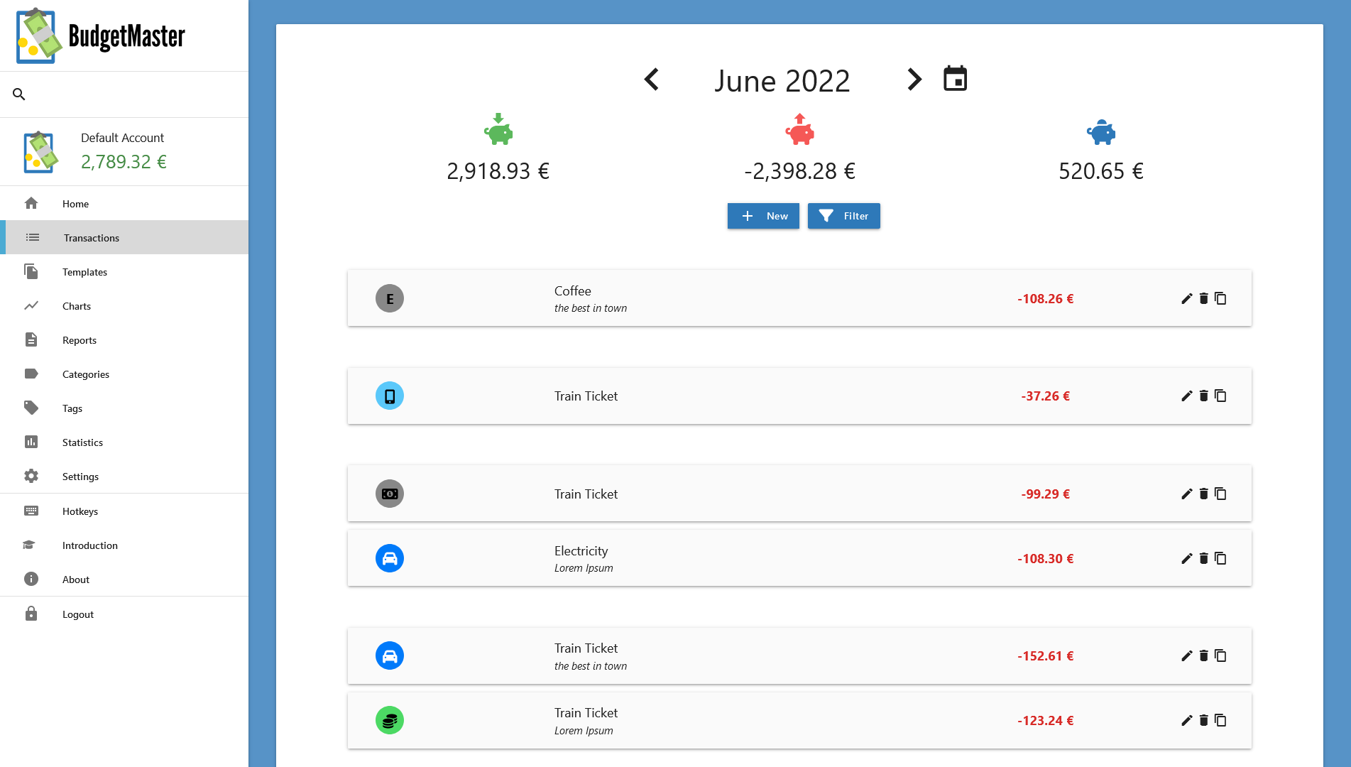Open About page

coord(124,580)
